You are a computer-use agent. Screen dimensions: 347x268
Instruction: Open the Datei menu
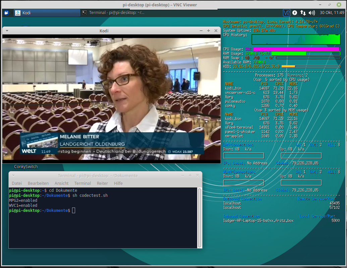pyautogui.click(x=17, y=183)
